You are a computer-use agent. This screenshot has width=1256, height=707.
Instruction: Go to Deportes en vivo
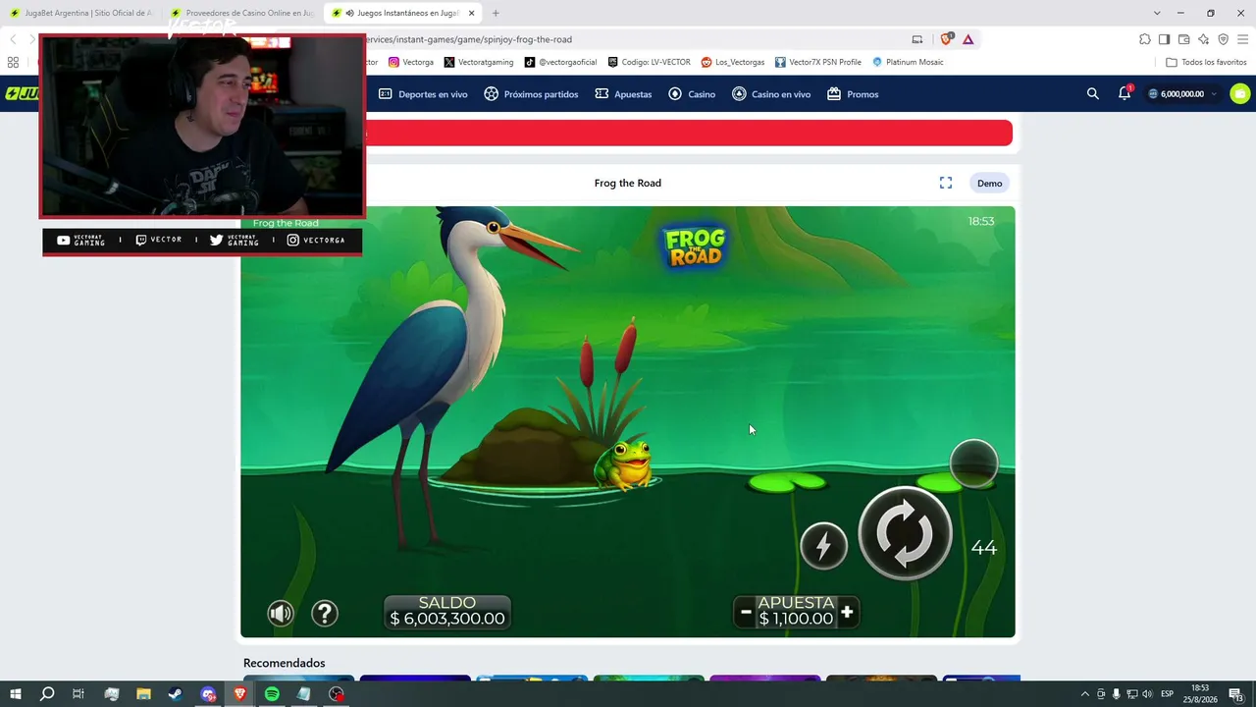click(423, 94)
